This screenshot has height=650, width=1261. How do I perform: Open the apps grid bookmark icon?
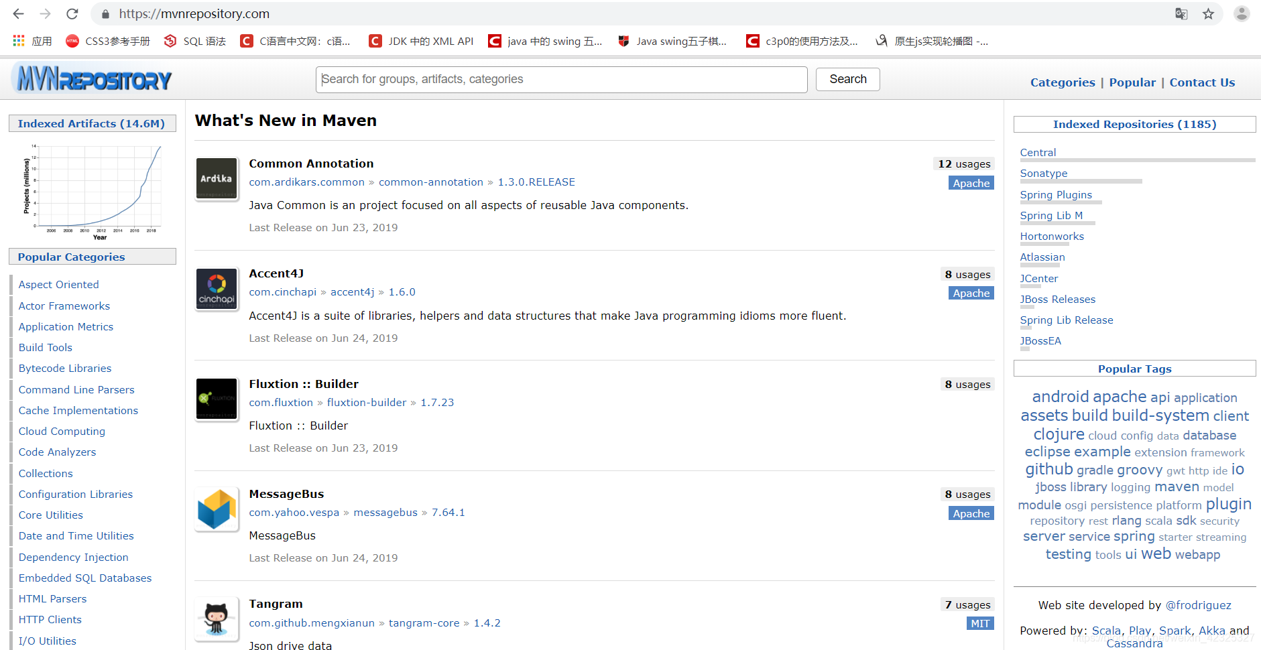click(x=19, y=41)
